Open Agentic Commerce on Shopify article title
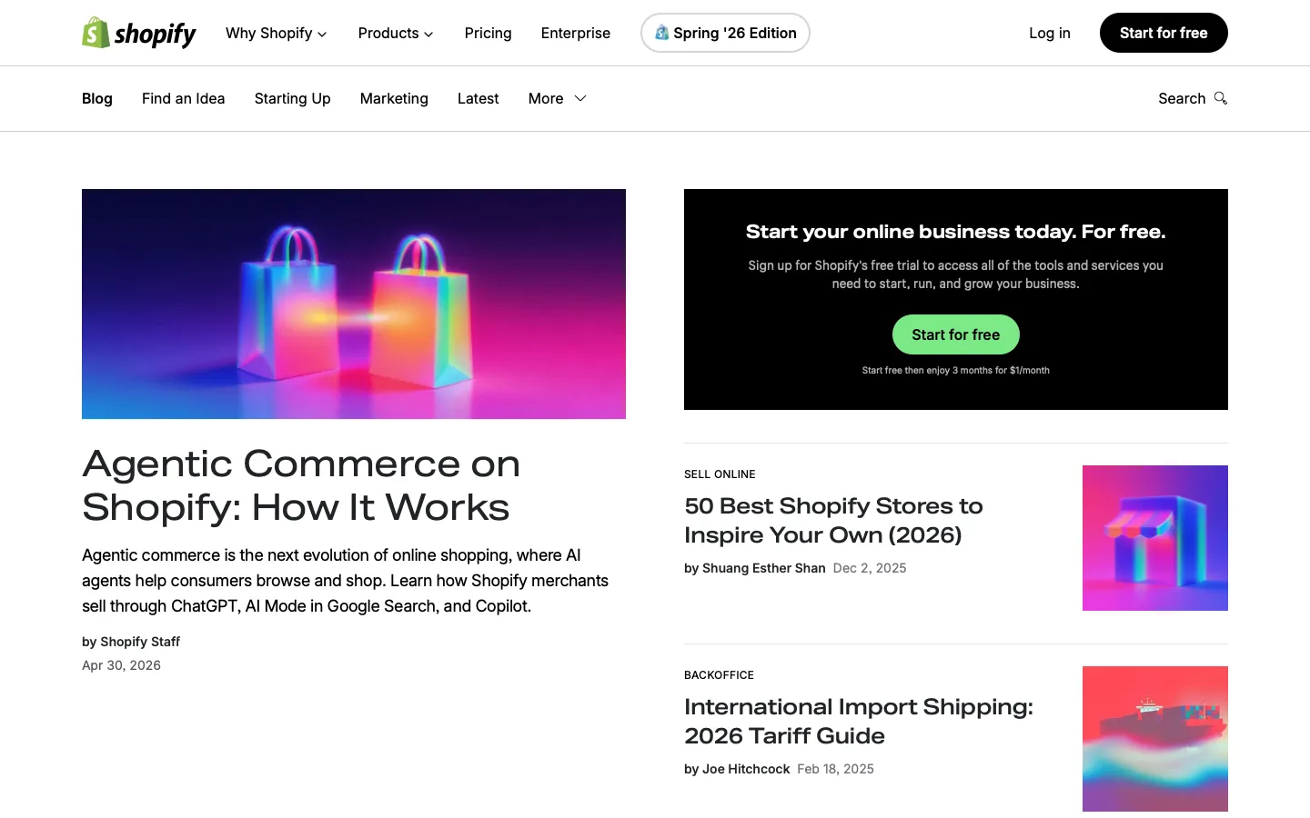 301,485
